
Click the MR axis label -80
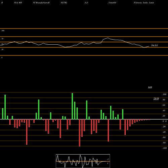(x=164, y=143)
